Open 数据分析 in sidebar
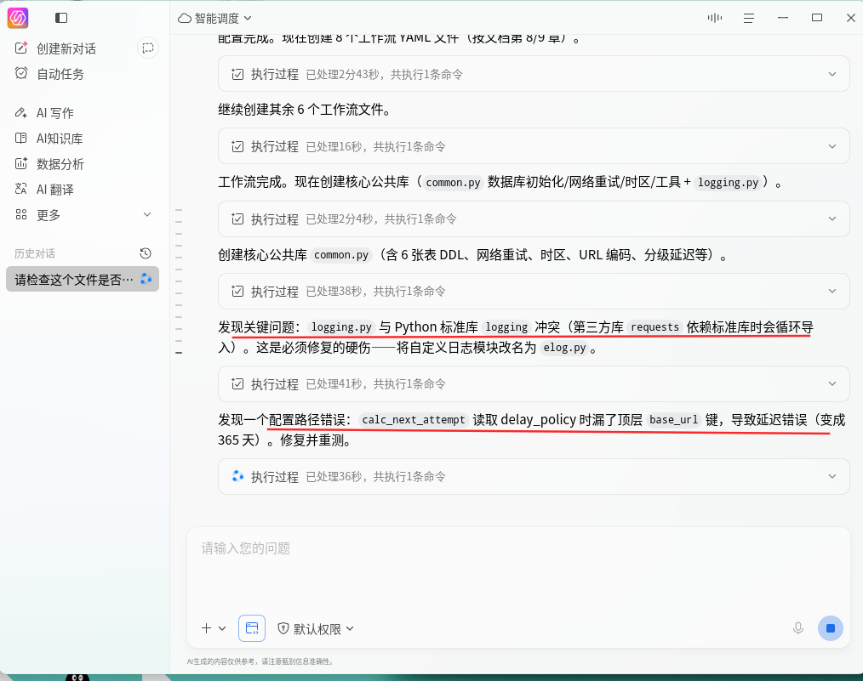Viewport: 863px width, 681px height. (x=60, y=164)
